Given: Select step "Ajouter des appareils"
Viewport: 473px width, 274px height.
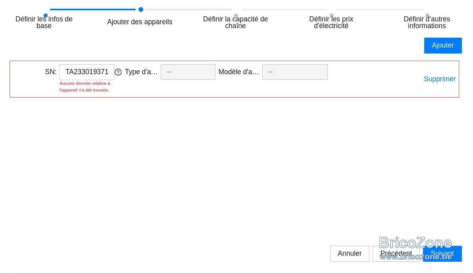Looking at the screenshot, I should click(140, 22).
